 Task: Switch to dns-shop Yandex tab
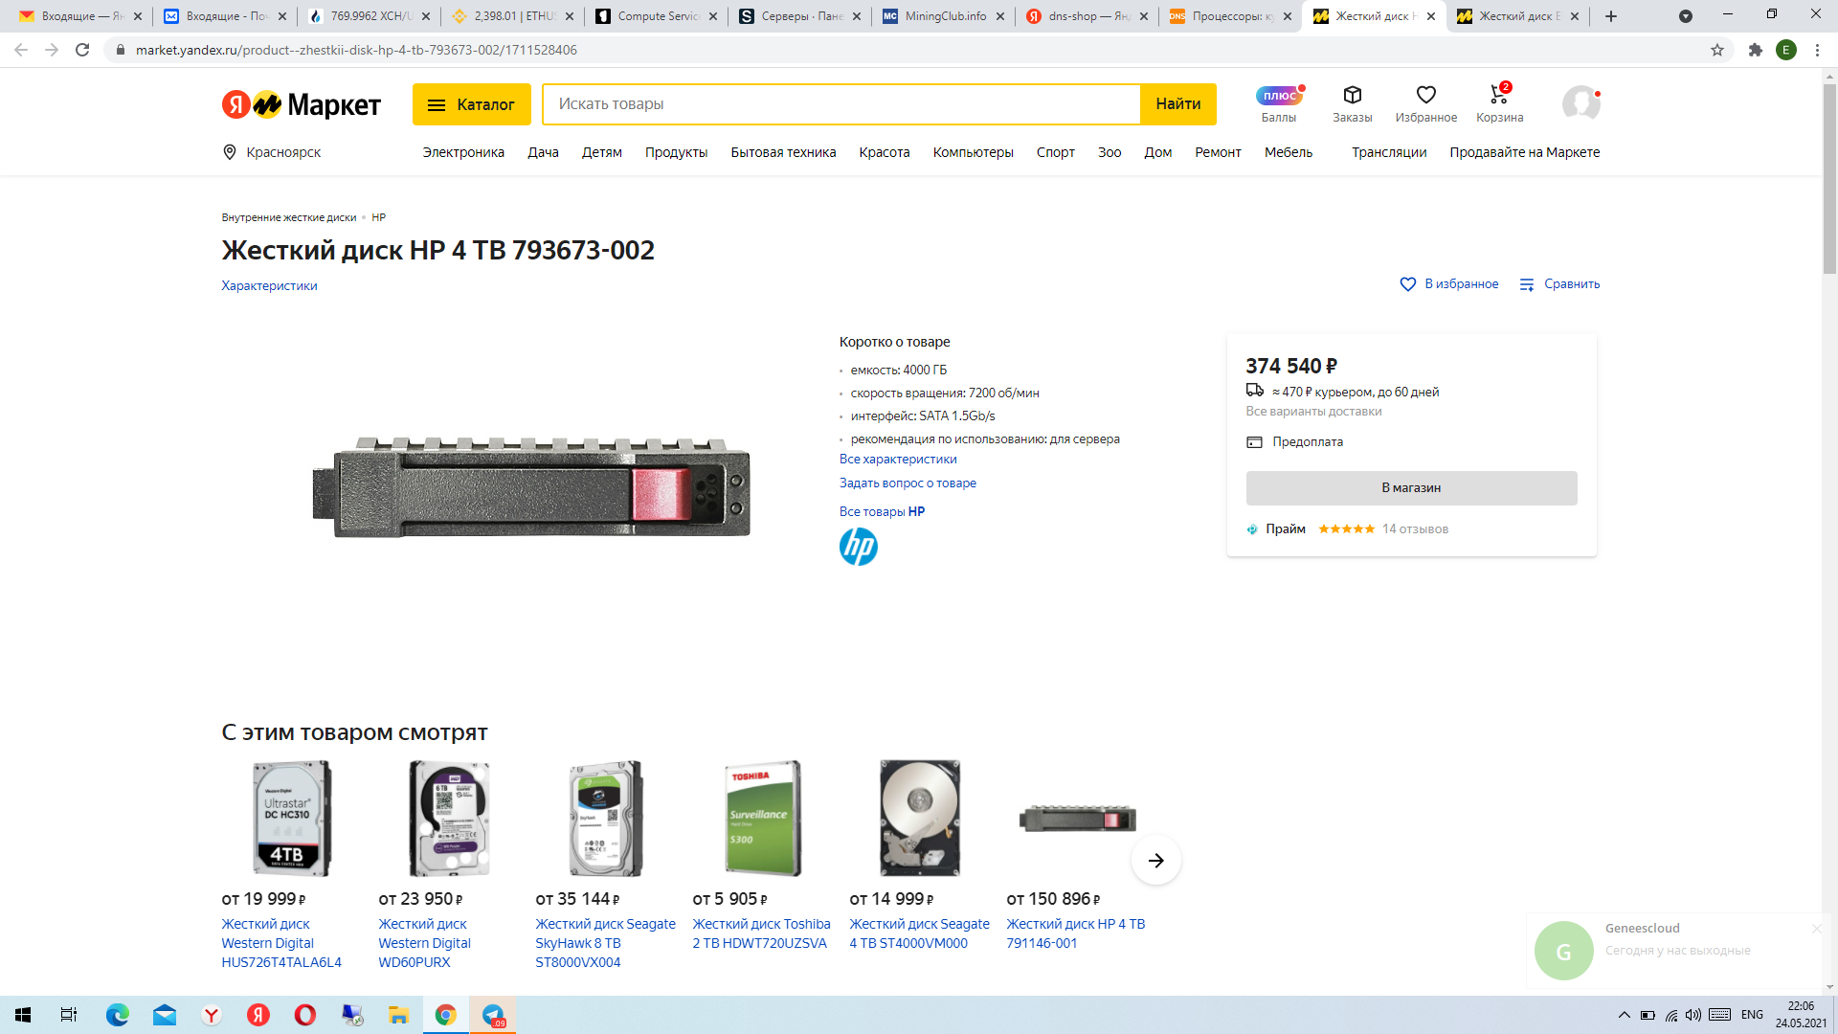[1087, 16]
